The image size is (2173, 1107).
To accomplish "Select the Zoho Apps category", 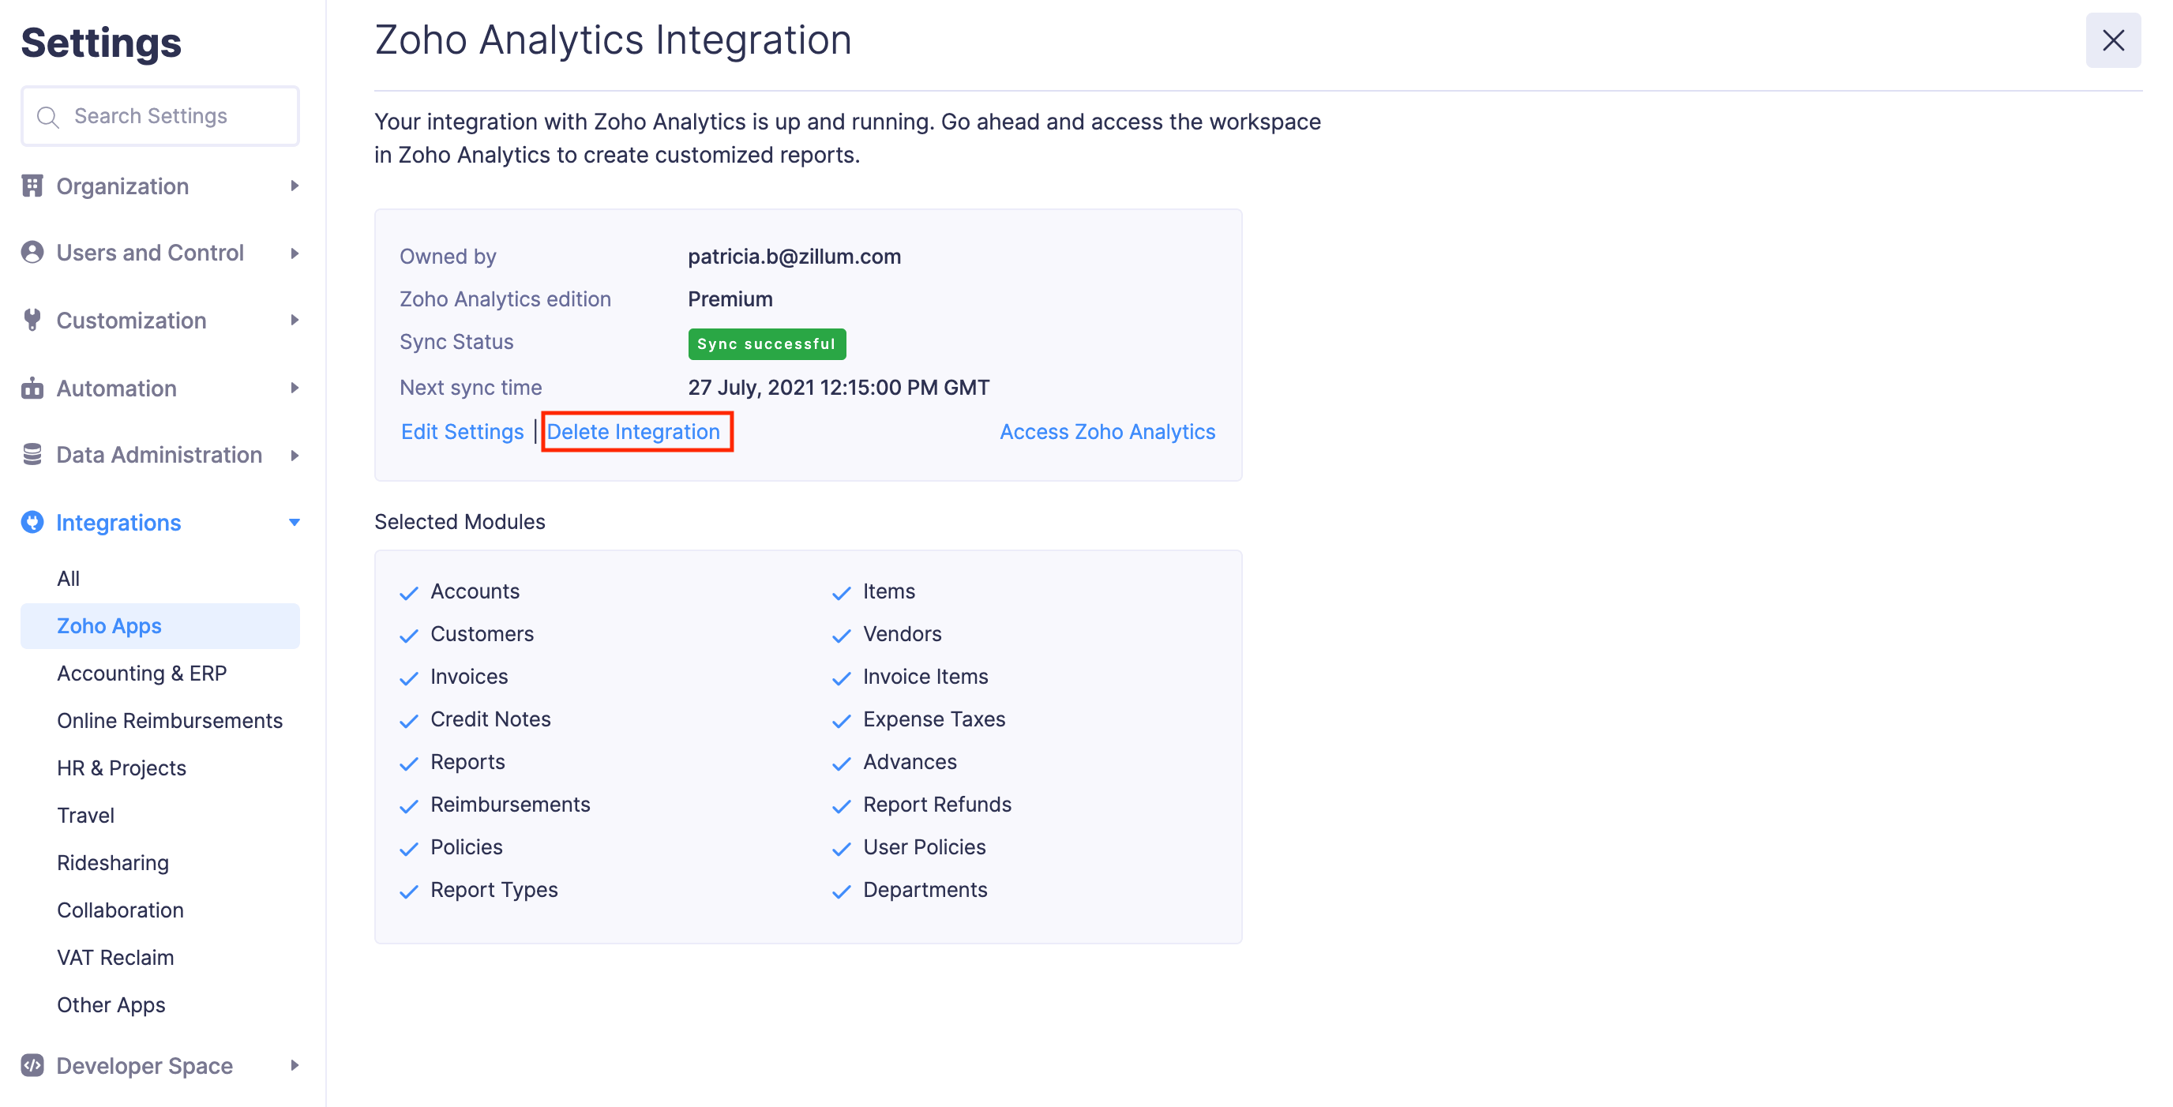I will coord(109,625).
